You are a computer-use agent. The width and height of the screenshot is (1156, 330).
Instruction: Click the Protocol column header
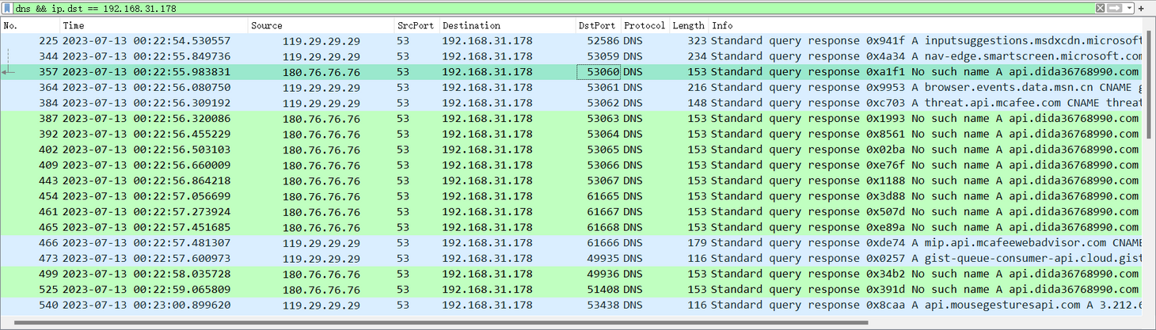coord(645,25)
